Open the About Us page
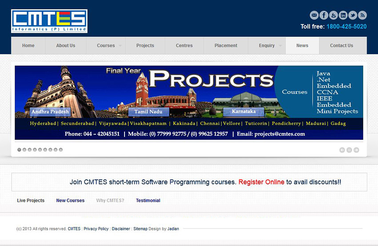 point(65,45)
